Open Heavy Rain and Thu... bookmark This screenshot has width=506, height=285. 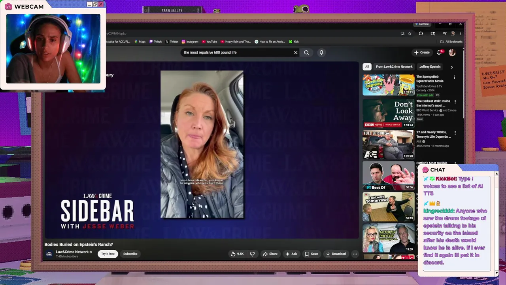coord(236,42)
